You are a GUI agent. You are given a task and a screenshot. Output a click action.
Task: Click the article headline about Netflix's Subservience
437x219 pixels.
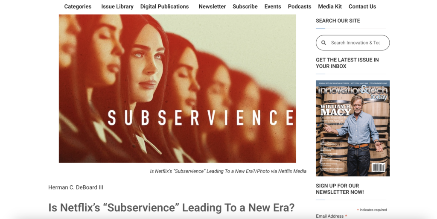coord(172,207)
